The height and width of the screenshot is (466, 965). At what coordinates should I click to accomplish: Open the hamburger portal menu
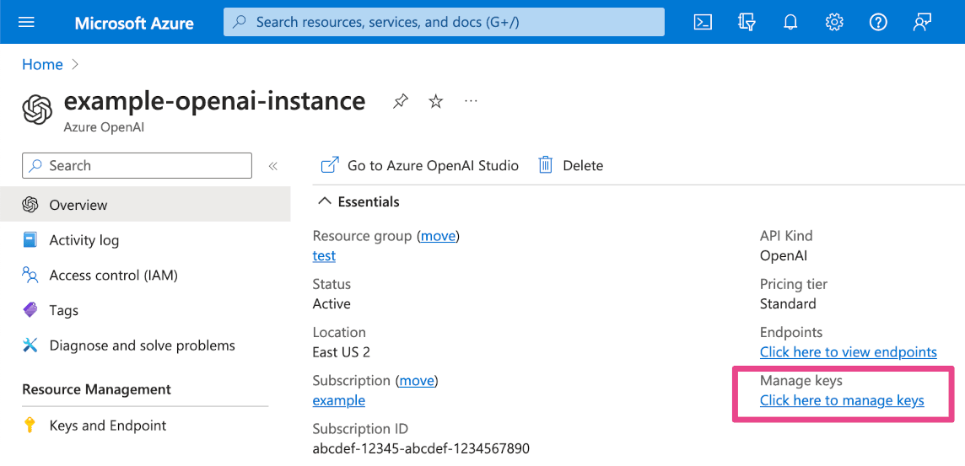pyautogui.click(x=26, y=23)
